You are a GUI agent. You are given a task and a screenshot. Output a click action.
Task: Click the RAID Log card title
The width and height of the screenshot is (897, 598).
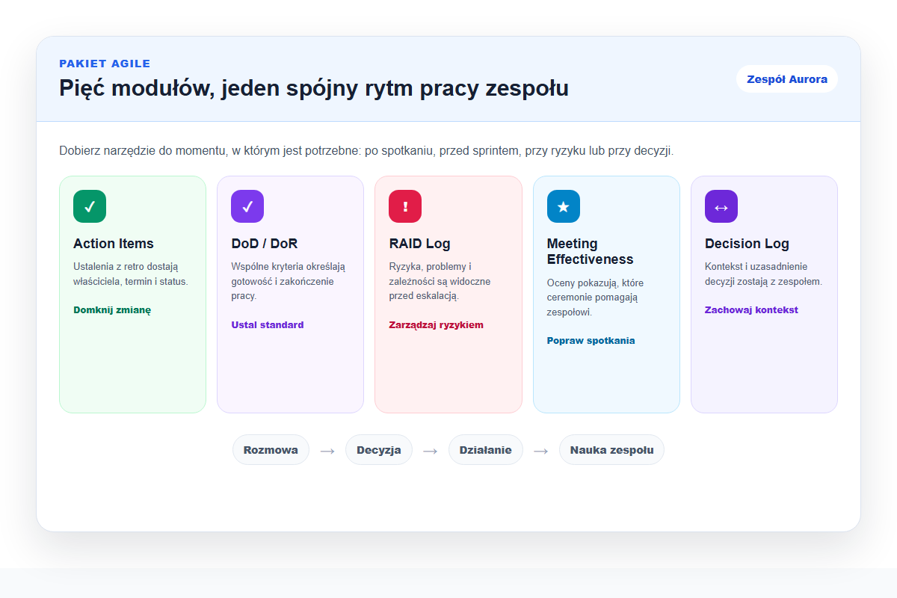pos(420,244)
